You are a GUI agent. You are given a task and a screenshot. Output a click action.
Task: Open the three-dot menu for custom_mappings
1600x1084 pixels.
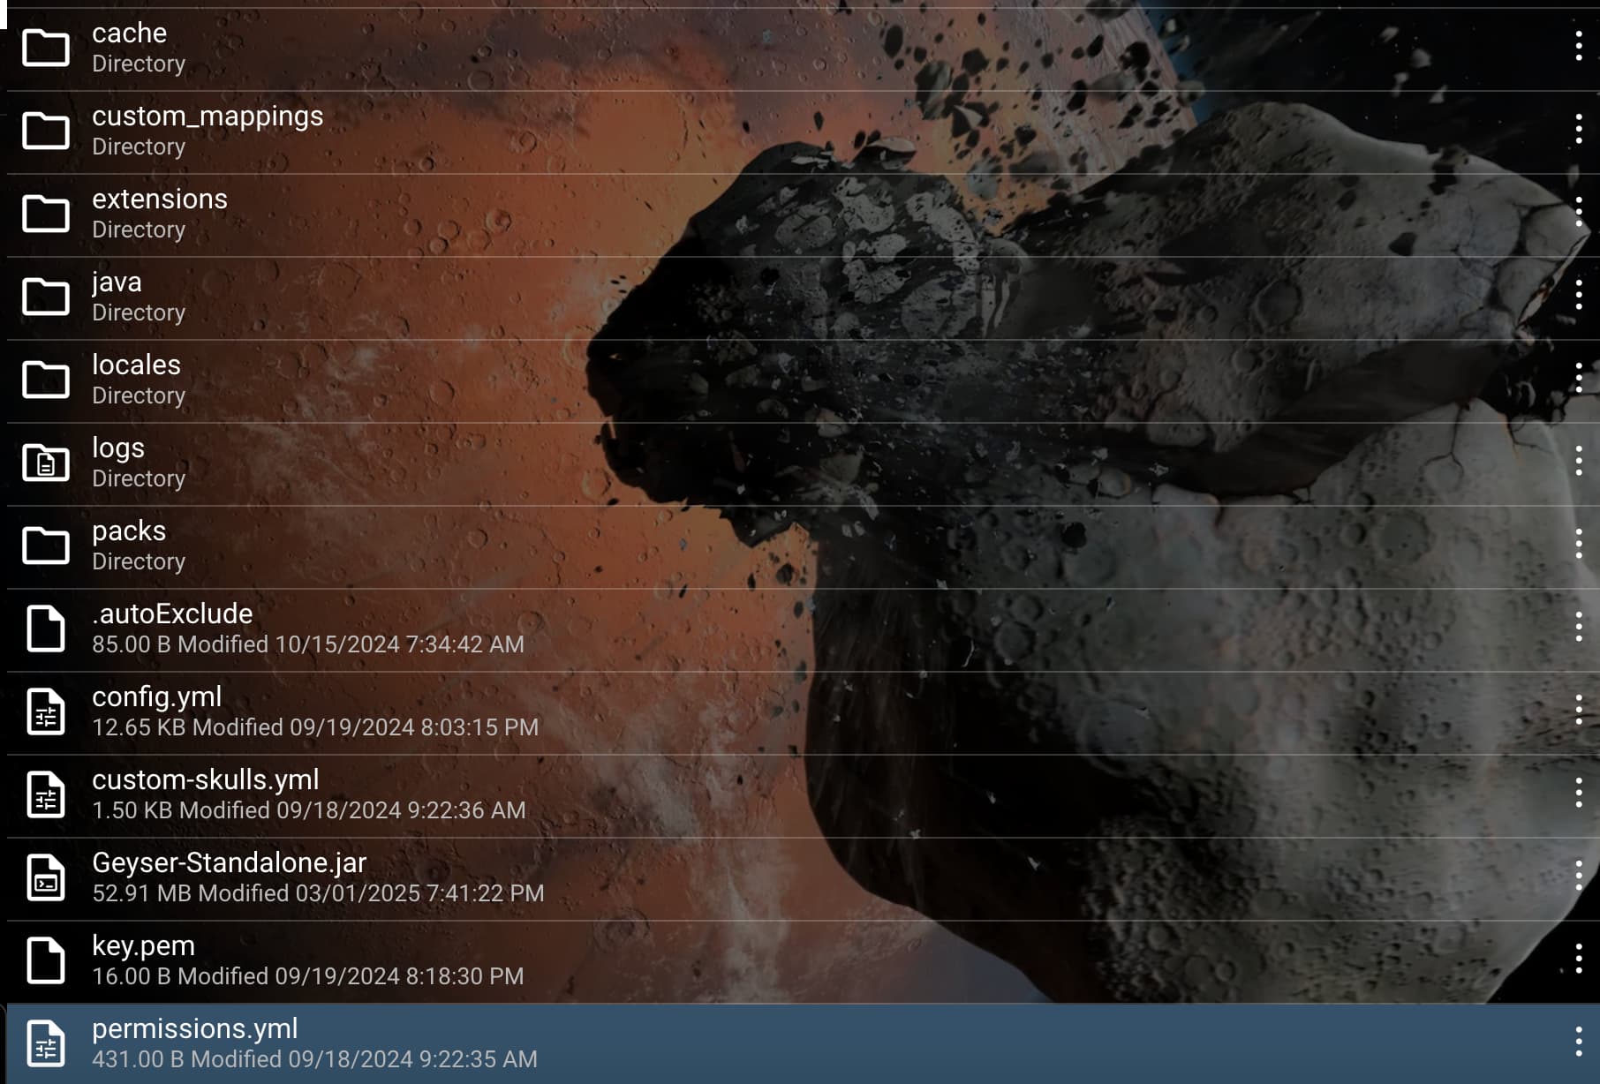coord(1579,129)
